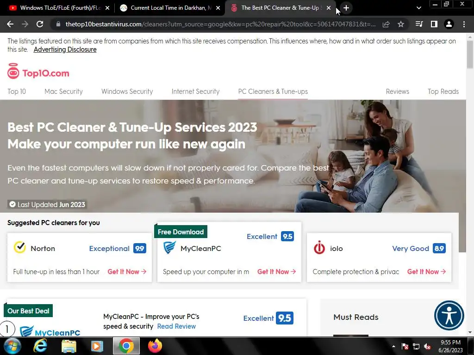The image size is (474, 355).
Task: Click the Action Center flag tray icon
Action: coord(405,347)
